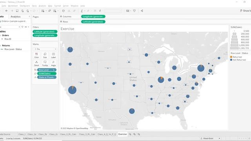
Task: Open the Server menu
Action: [65, 6]
